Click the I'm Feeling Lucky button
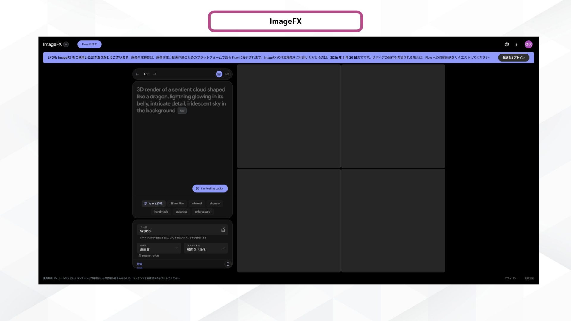The width and height of the screenshot is (571, 321). pos(210,188)
